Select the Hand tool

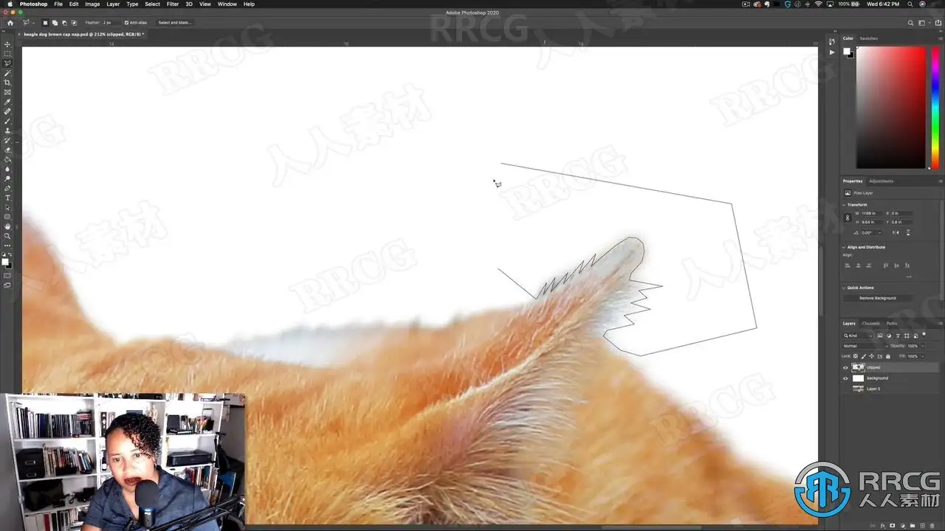[x=8, y=226]
